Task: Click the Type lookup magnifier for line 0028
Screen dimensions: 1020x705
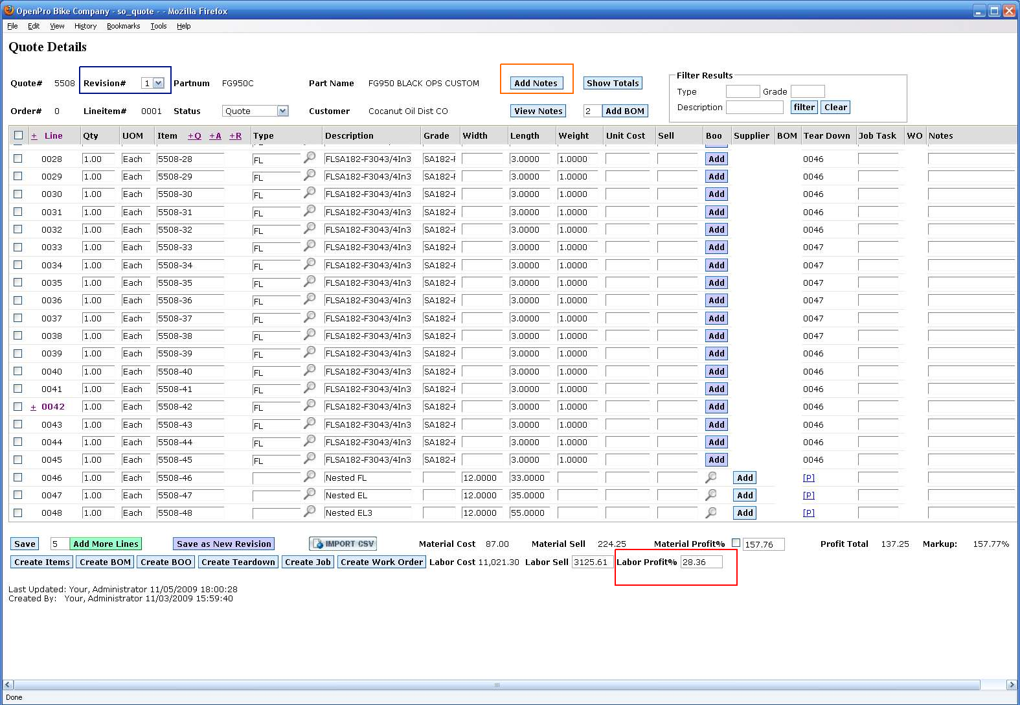Action: (310, 157)
